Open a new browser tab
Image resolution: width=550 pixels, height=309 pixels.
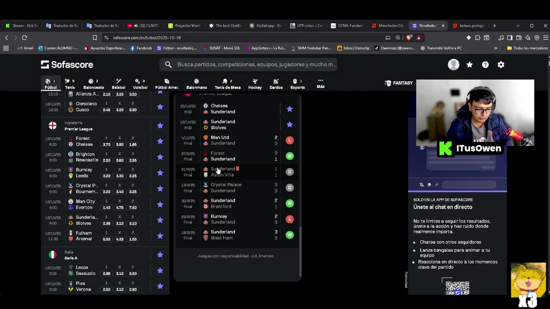(x=495, y=26)
